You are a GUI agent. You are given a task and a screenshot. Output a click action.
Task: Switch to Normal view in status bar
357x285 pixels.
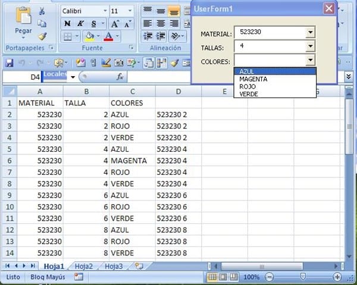[x=212, y=277]
